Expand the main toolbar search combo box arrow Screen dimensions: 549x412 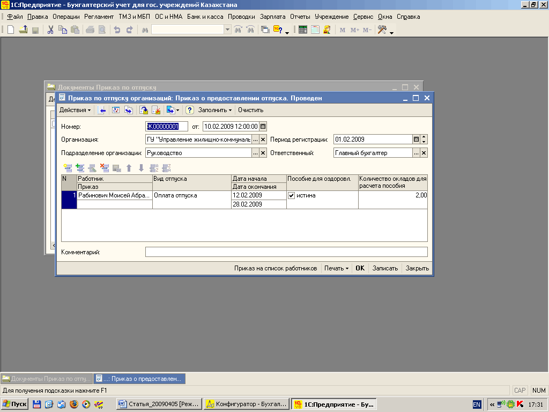(227, 30)
